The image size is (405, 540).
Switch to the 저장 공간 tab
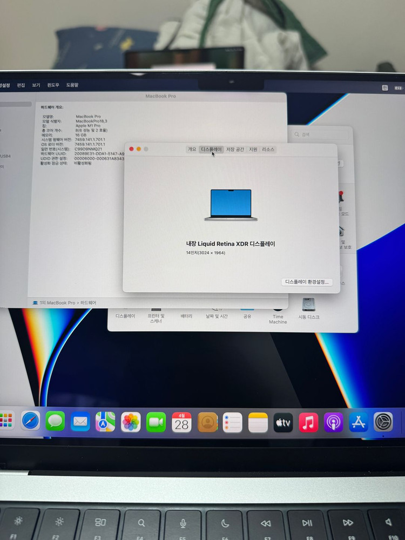click(x=235, y=150)
